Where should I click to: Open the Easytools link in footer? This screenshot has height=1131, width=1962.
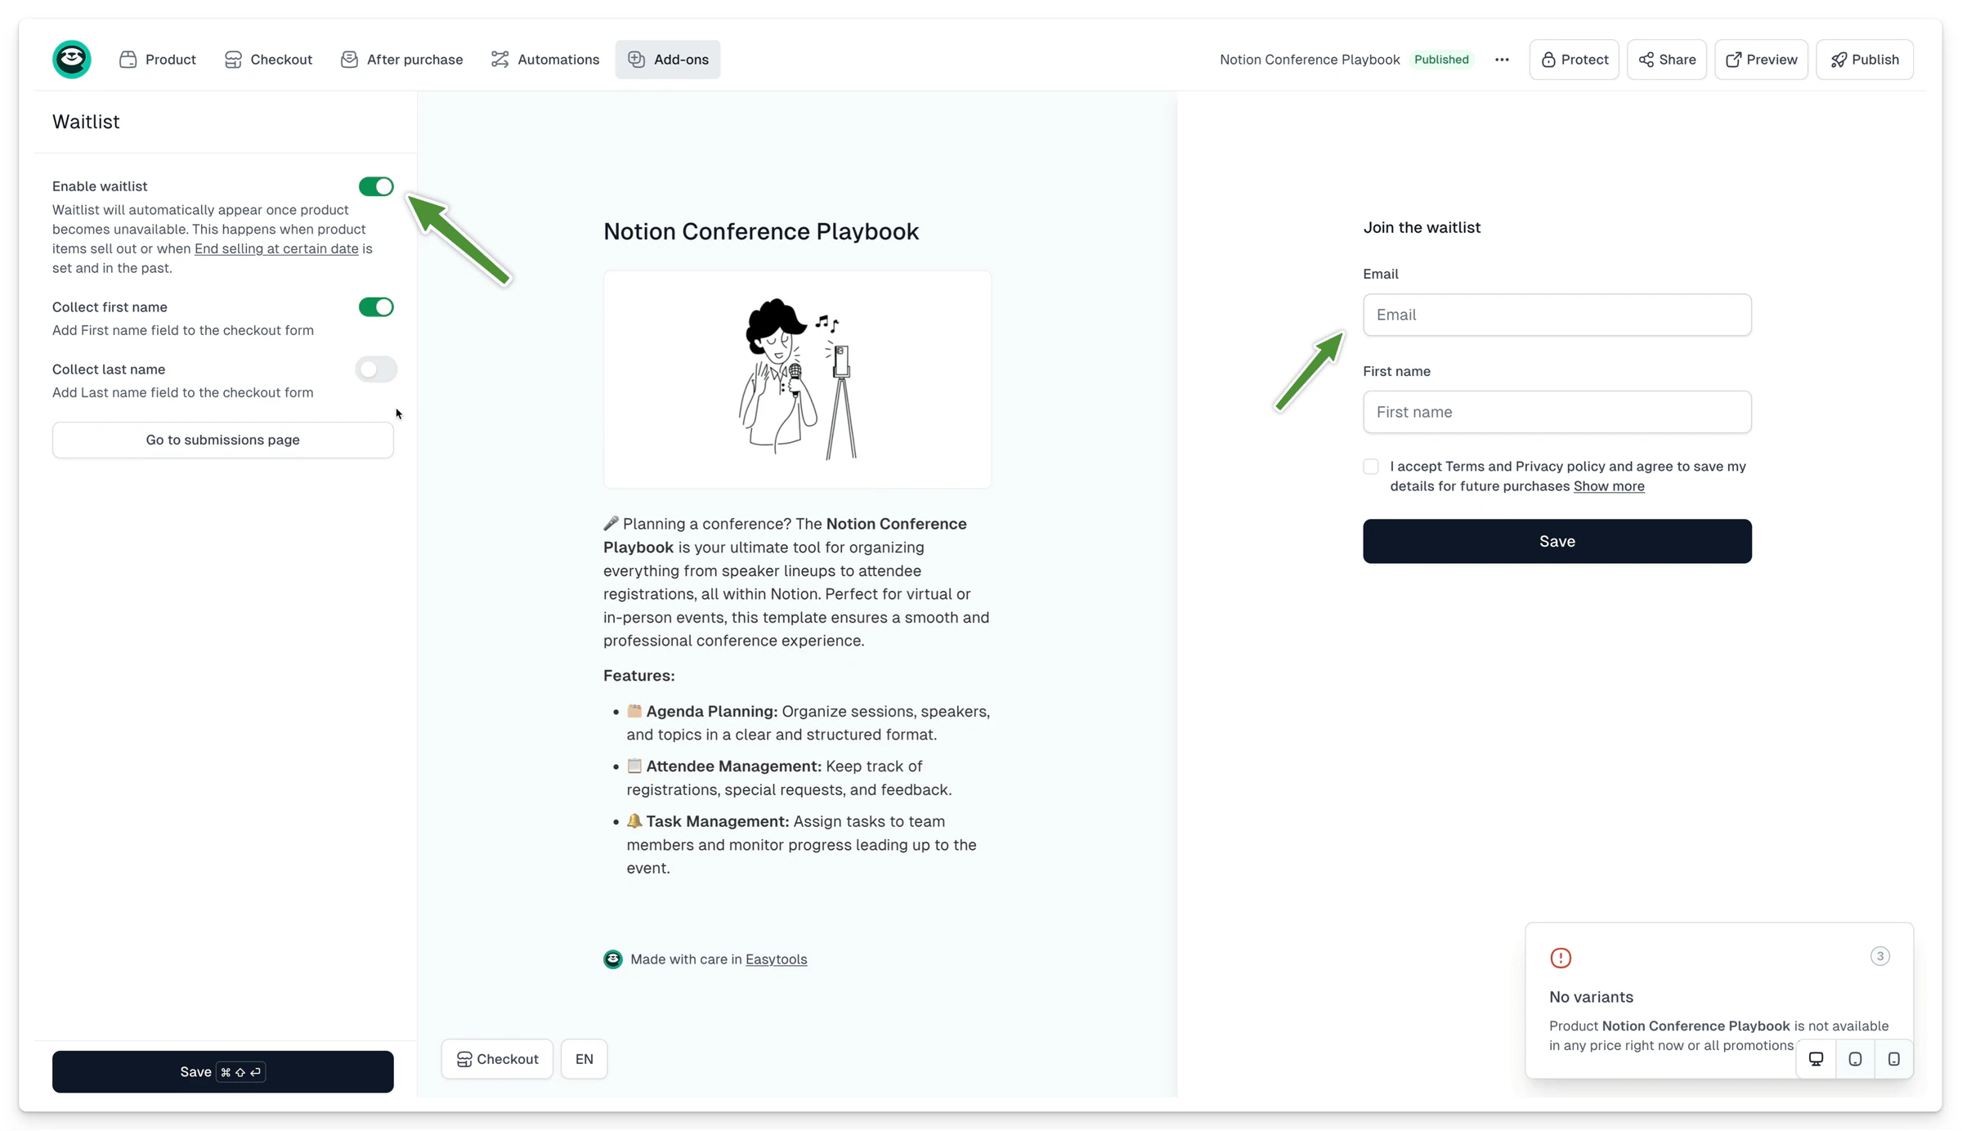776,959
